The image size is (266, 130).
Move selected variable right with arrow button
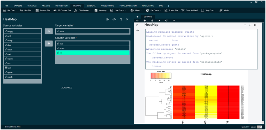pos(49,31)
